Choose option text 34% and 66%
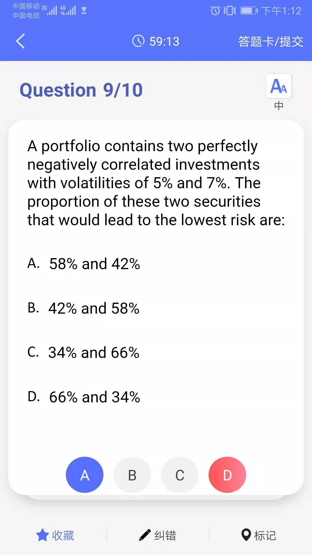Viewport: 312px width, 555px height. coord(94,353)
